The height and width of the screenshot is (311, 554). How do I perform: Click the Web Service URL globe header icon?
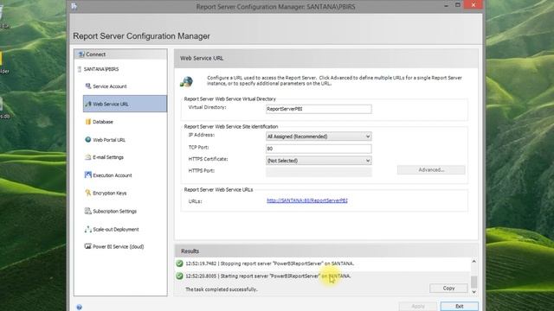pyautogui.click(x=187, y=81)
